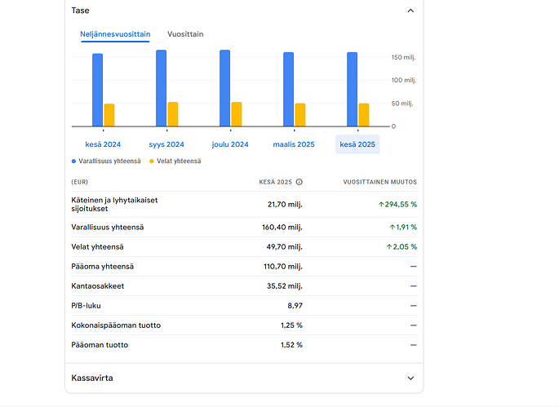Click the info icon beside KESÄ 2025
The image size is (559, 407).
[299, 183]
